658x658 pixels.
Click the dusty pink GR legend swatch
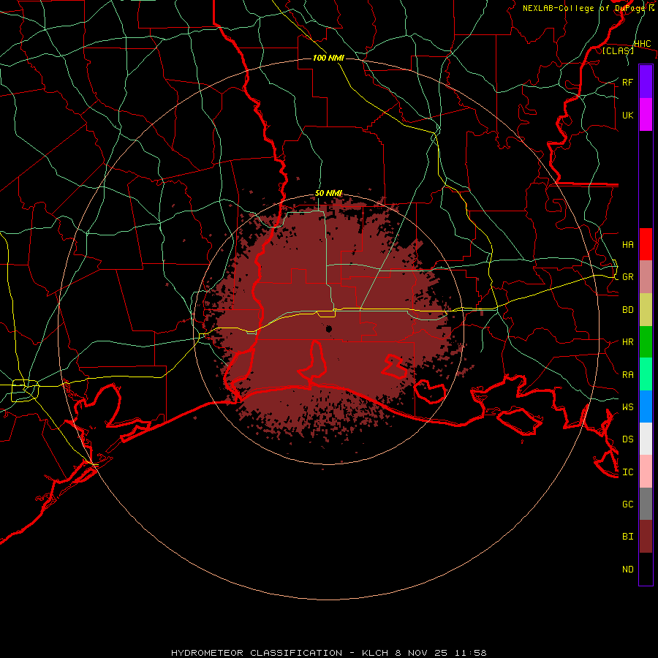646,276
